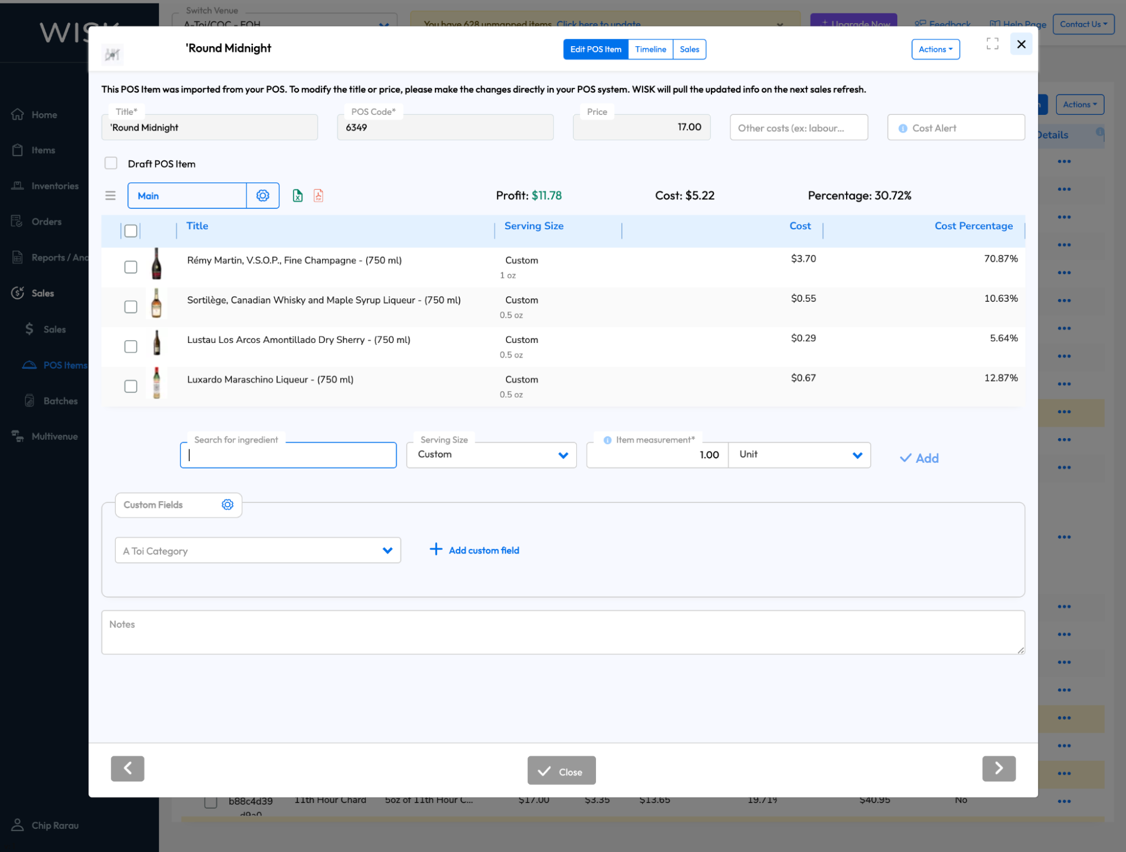Open Main recipe gear settings

point(262,195)
